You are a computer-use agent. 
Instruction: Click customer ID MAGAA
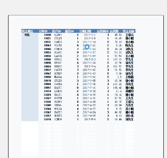tap(58, 77)
